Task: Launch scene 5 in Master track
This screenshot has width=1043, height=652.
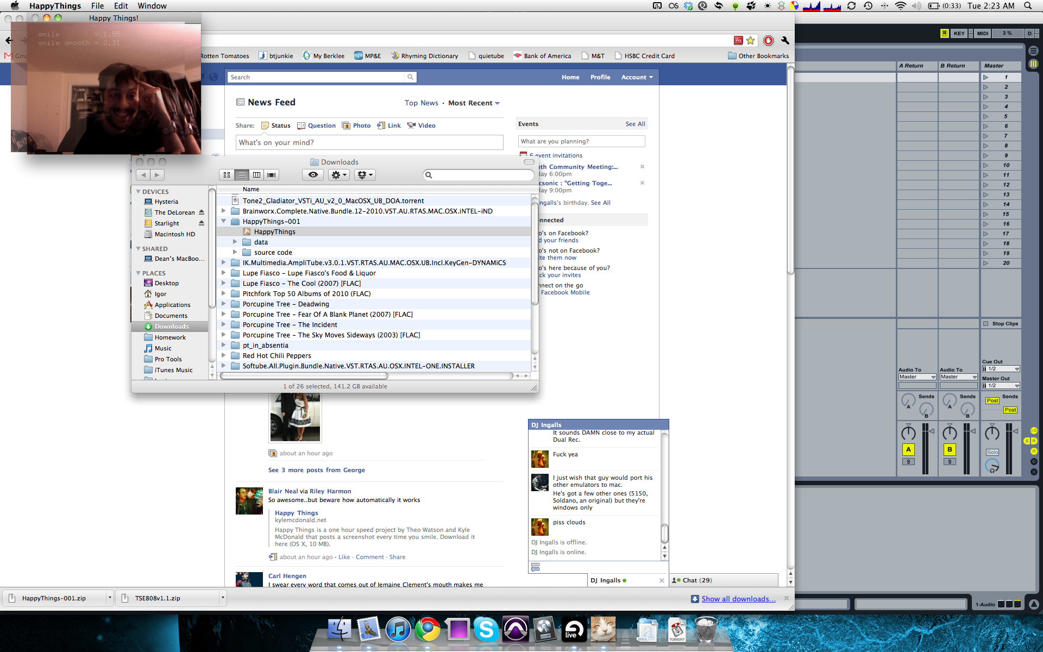Action: 985,116
